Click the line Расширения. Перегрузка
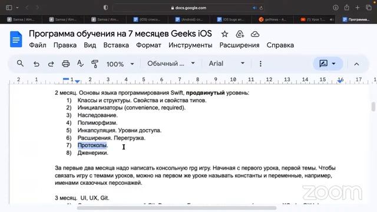This screenshot has height=212, width=377. pos(111,138)
